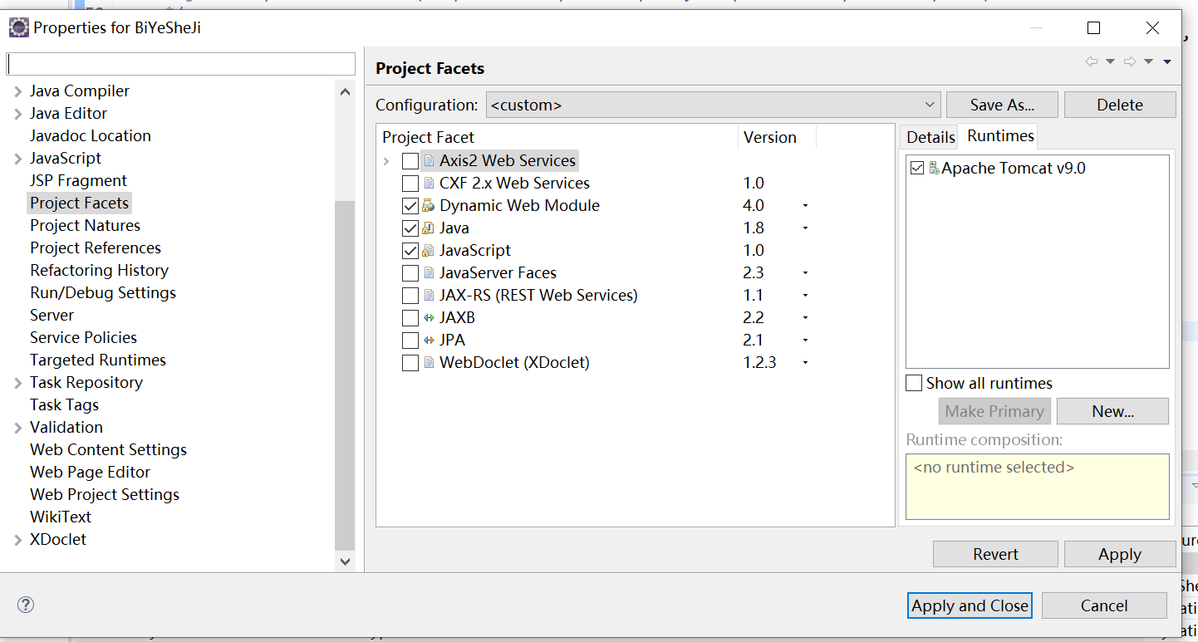Click the JavaScript facet icon
This screenshot has height=642, width=1198.
(x=429, y=251)
